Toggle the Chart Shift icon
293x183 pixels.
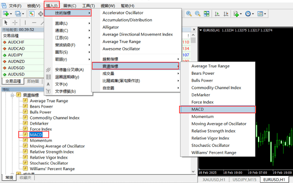(x=226, y=14)
